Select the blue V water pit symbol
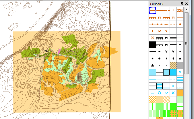The width and height of the screenshot is (194, 119). pyautogui.click(x=180, y=72)
